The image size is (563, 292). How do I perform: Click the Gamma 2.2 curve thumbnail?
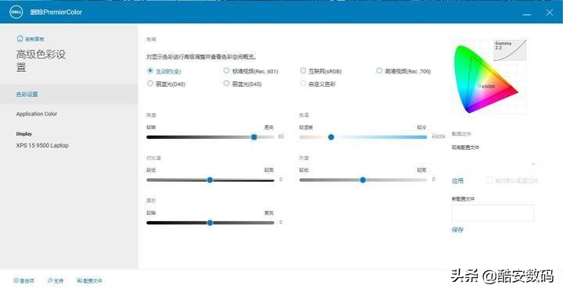(x=510, y=50)
